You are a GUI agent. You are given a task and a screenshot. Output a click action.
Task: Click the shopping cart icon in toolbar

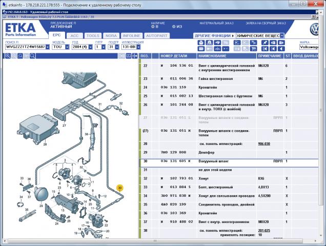coord(253,49)
